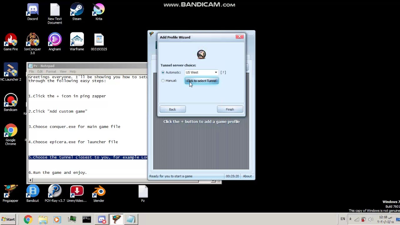
Task: Open the 003193325 file icon
Action: (x=99, y=42)
